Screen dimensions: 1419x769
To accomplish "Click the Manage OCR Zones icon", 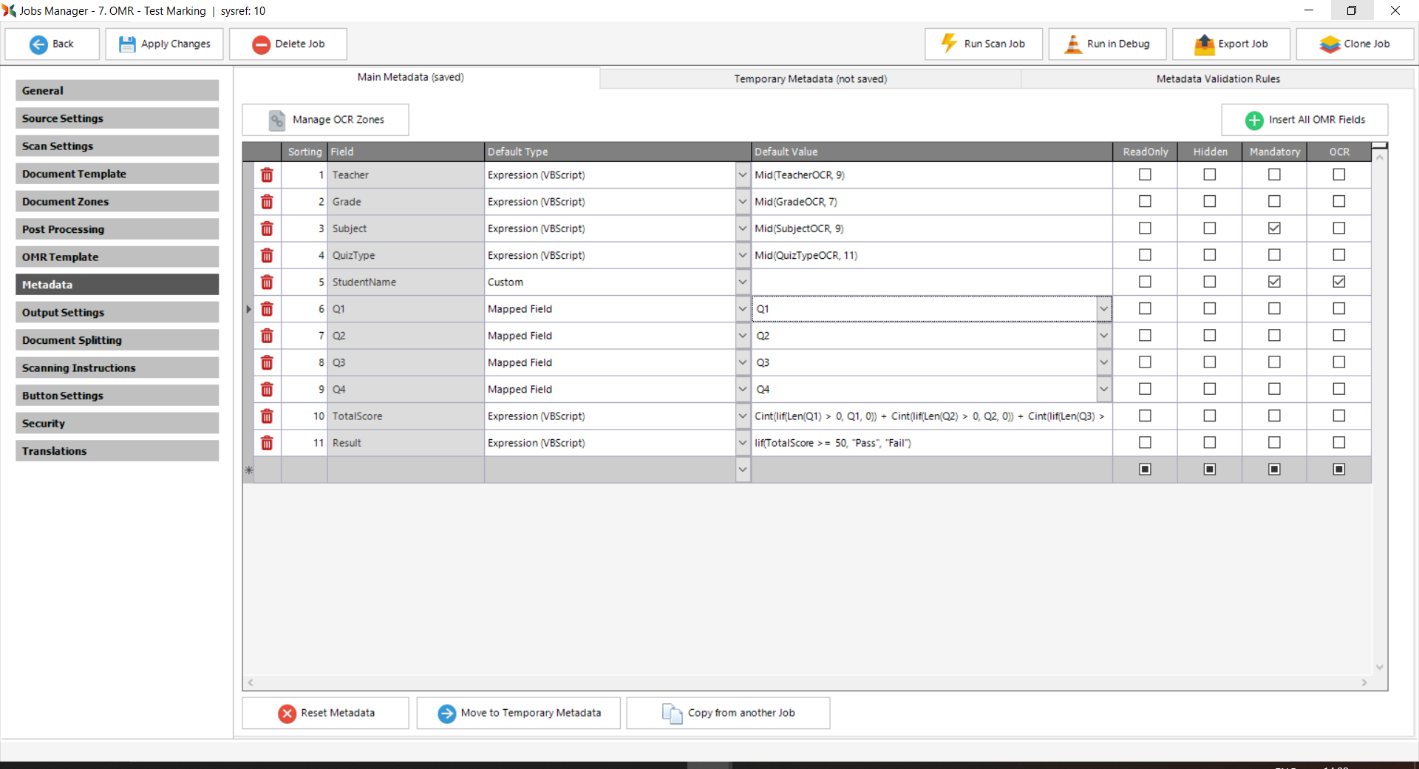I will [277, 120].
